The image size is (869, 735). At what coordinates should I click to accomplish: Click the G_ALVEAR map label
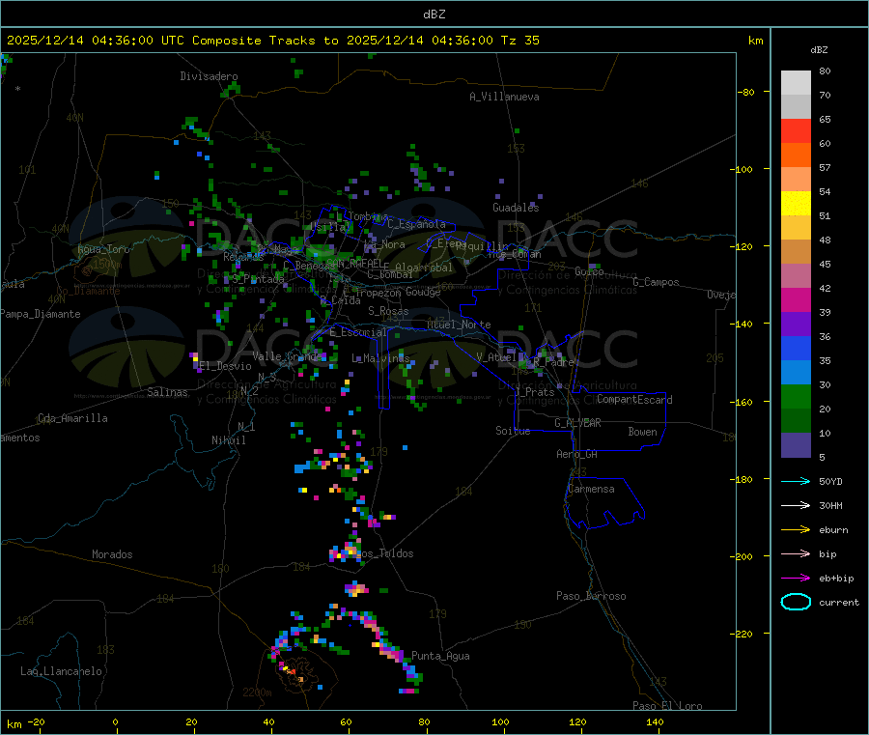pyautogui.click(x=577, y=423)
